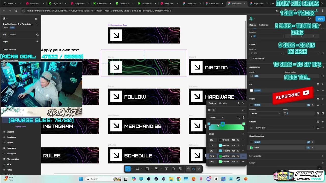Open advanced stroke settings icon

point(318,113)
